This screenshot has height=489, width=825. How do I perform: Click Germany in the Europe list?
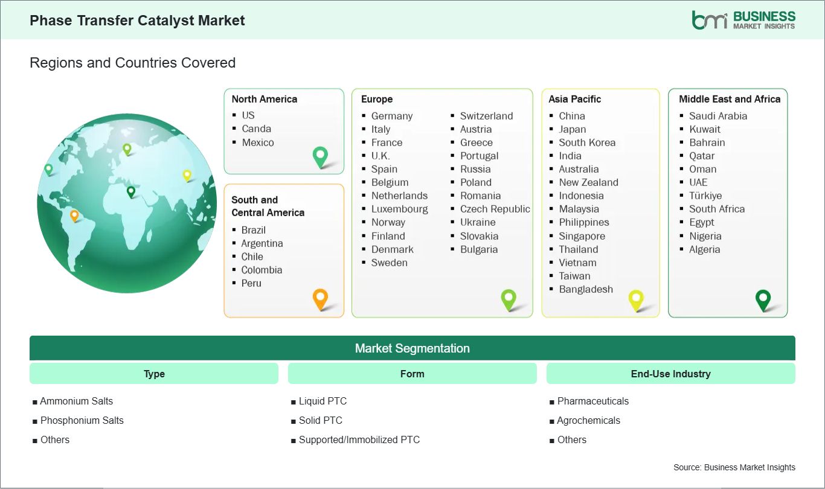391,116
